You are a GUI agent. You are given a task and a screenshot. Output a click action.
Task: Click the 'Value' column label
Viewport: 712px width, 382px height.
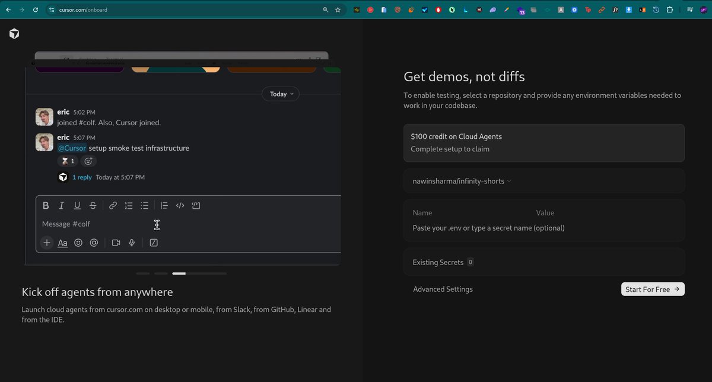[545, 212]
